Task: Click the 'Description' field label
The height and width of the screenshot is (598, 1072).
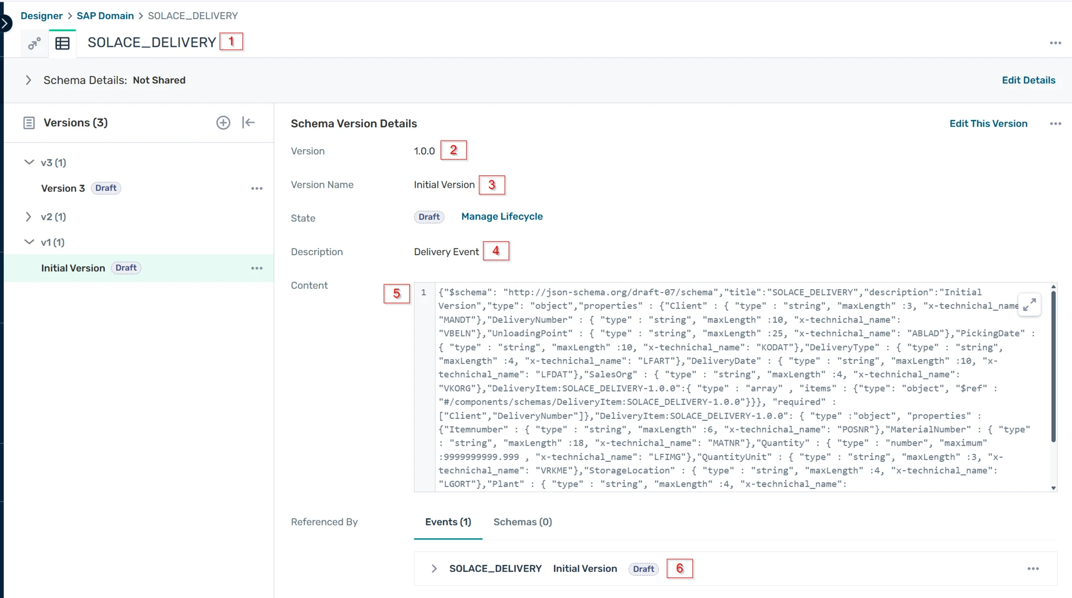Action: pyautogui.click(x=317, y=252)
